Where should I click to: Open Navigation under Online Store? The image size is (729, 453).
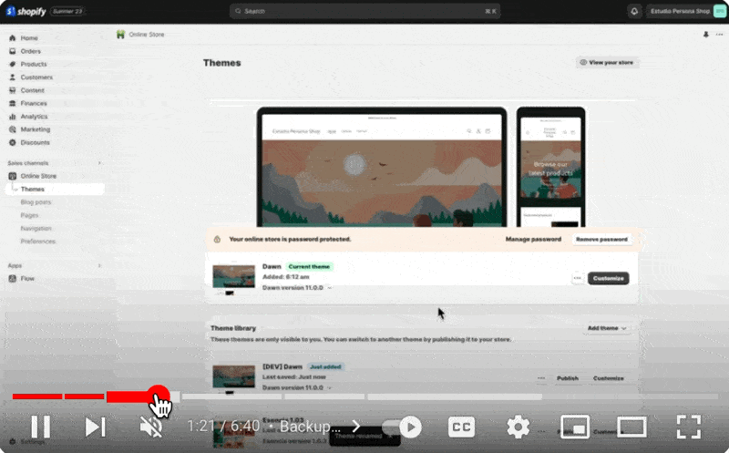tap(36, 229)
